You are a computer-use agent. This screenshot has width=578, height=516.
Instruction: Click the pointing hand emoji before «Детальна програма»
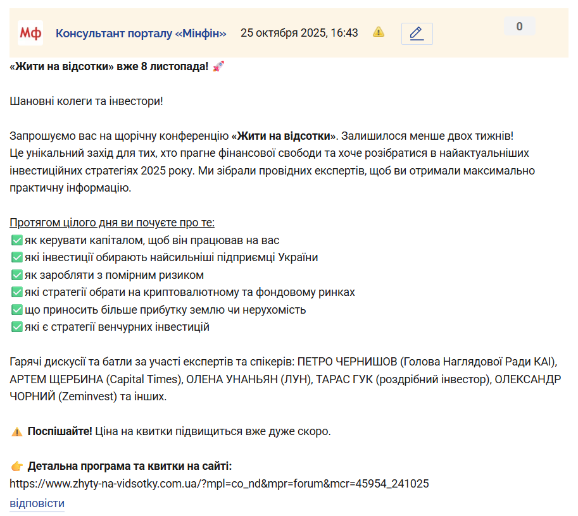17,467
